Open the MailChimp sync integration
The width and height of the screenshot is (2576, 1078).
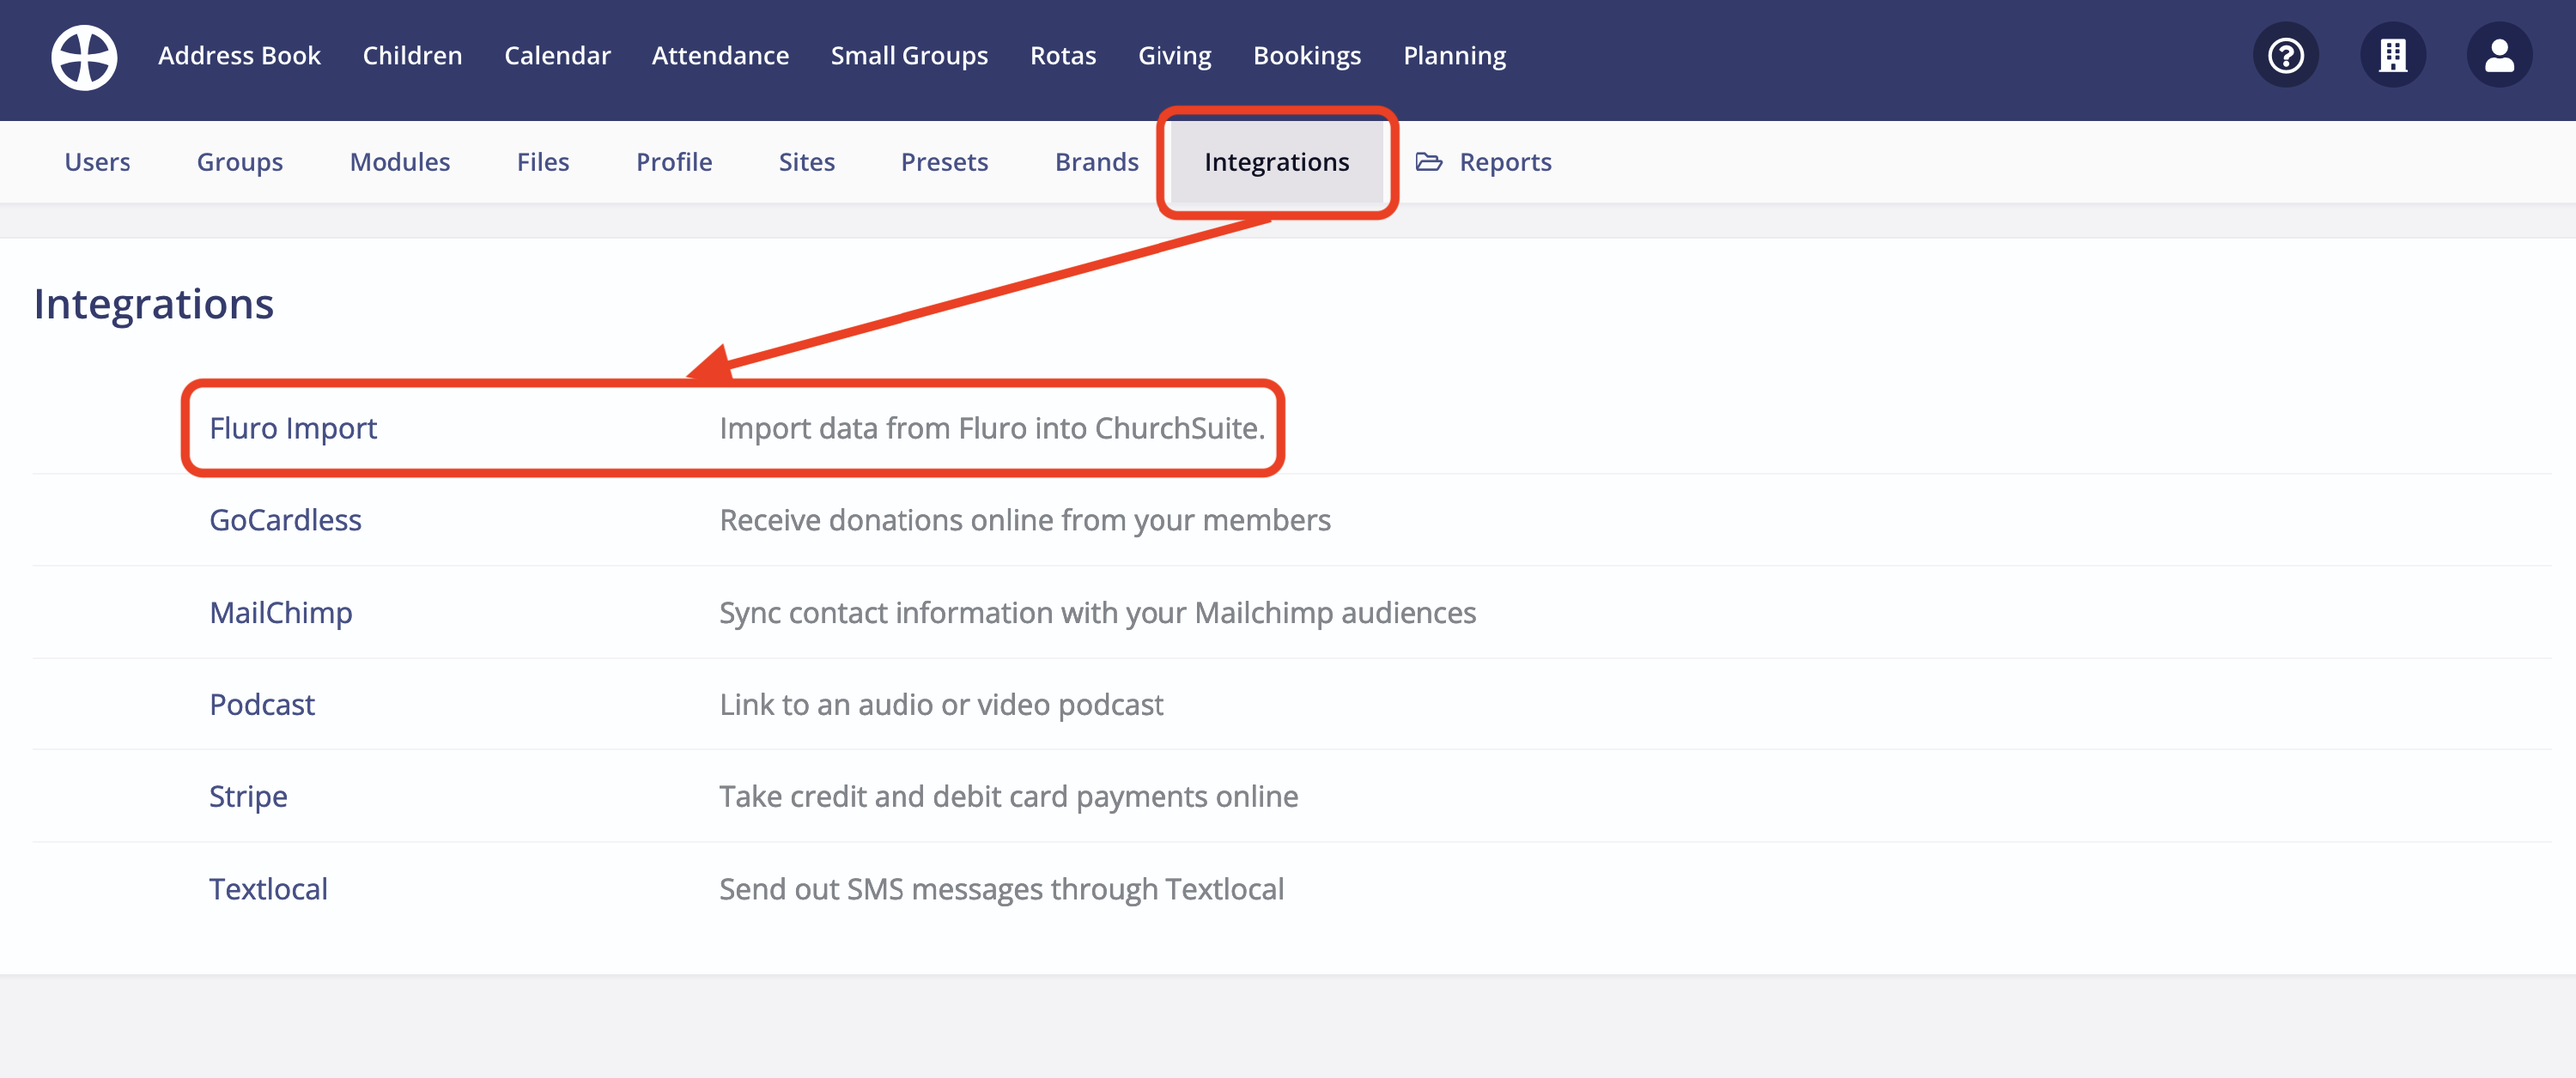pyautogui.click(x=281, y=612)
